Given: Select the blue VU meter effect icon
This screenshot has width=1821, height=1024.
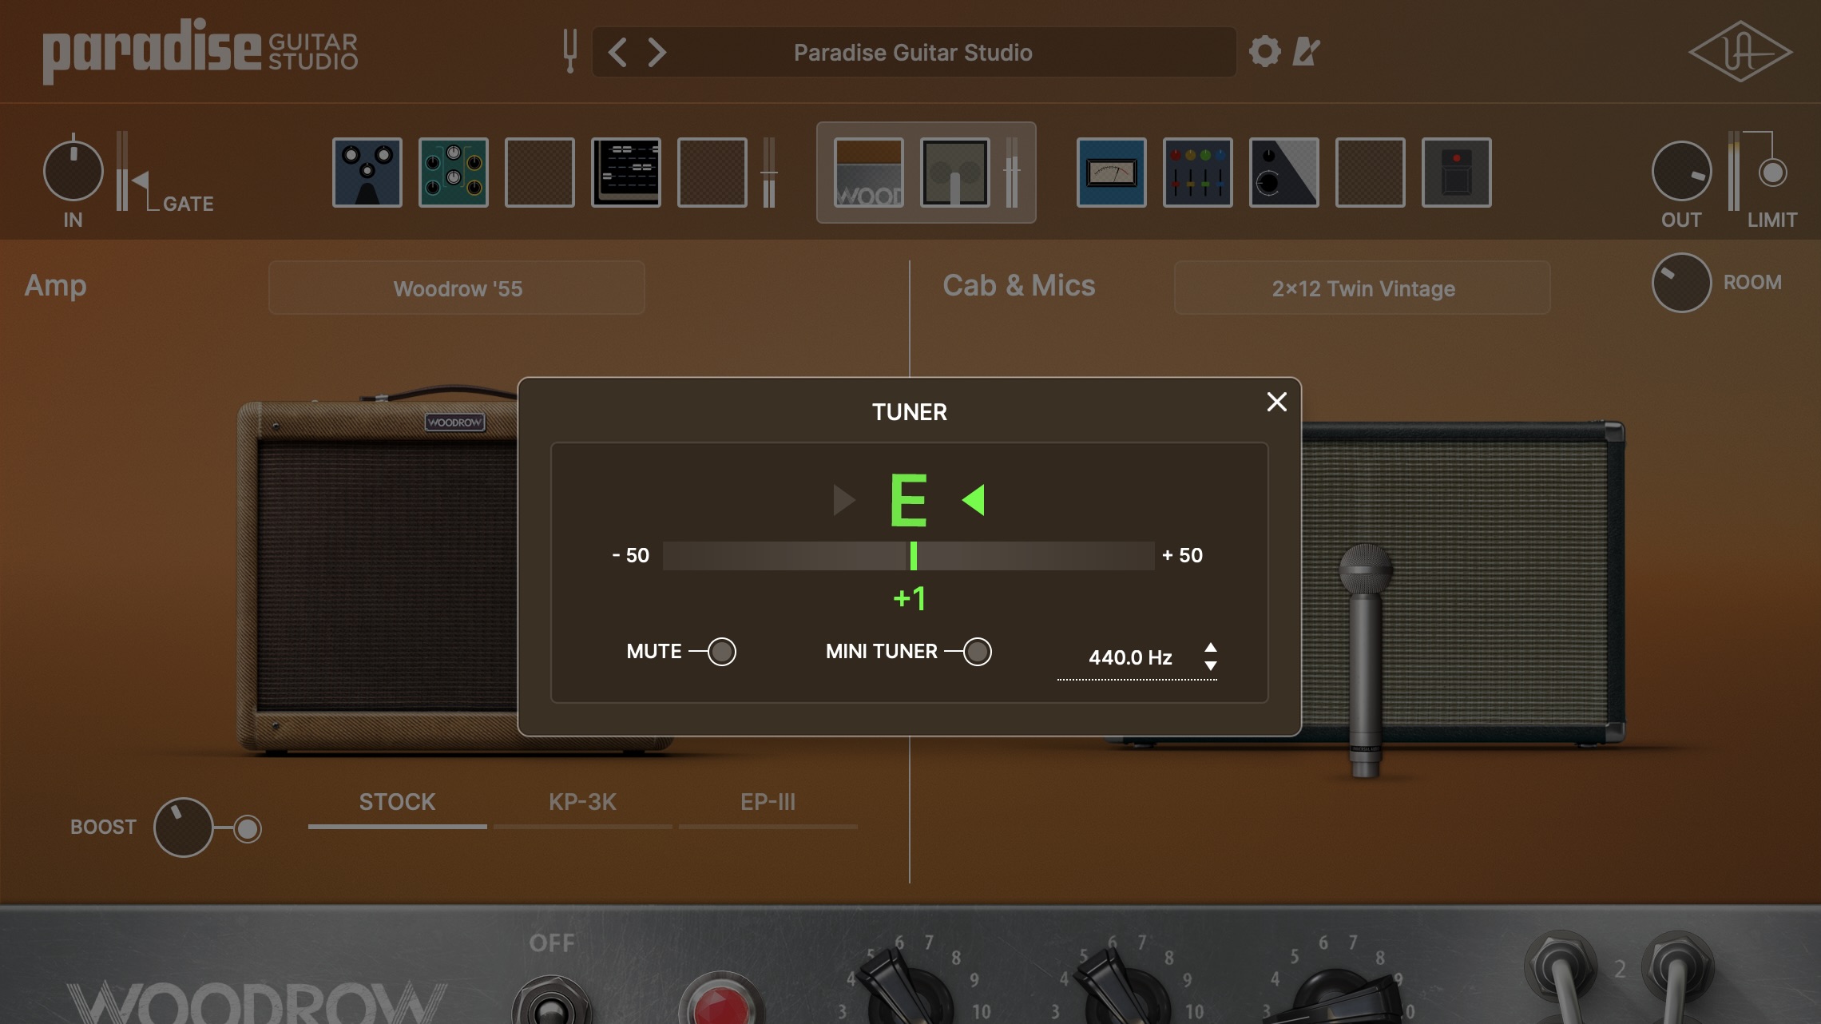Looking at the screenshot, I should click(1111, 173).
